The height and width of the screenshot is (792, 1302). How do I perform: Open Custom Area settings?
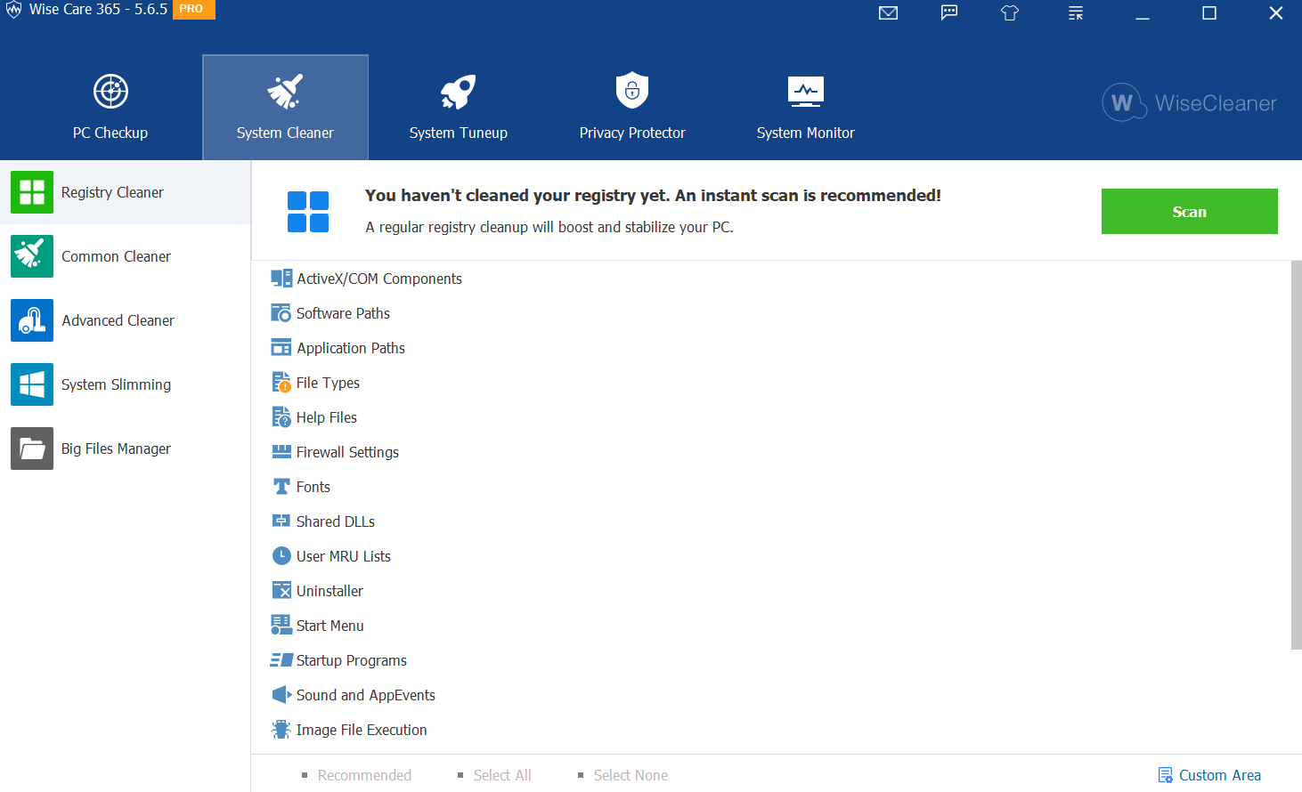1209,775
